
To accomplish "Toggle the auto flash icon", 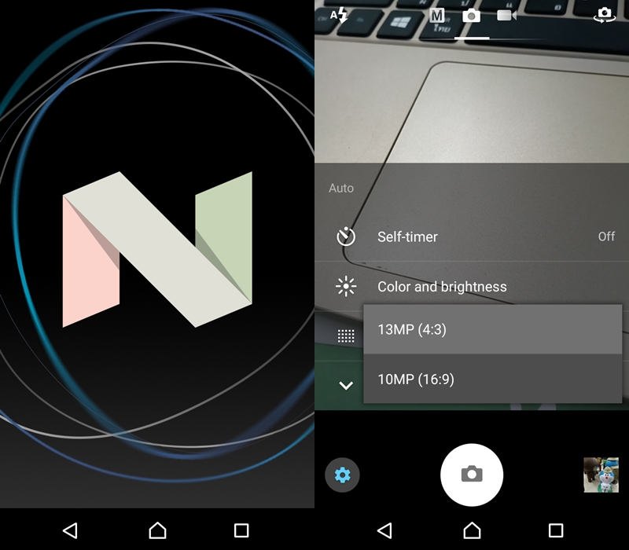I will pyautogui.click(x=339, y=16).
